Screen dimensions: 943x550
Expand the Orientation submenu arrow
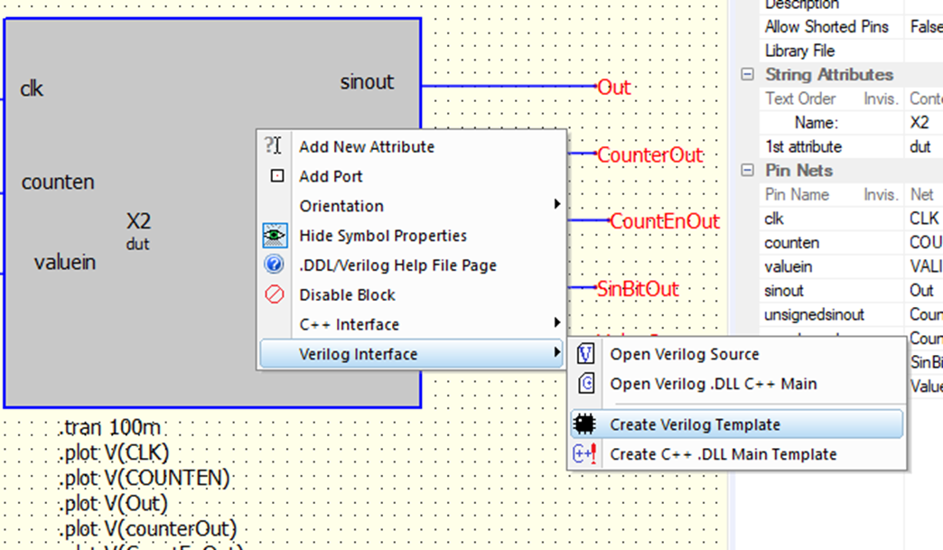pyautogui.click(x=557, y=204)
